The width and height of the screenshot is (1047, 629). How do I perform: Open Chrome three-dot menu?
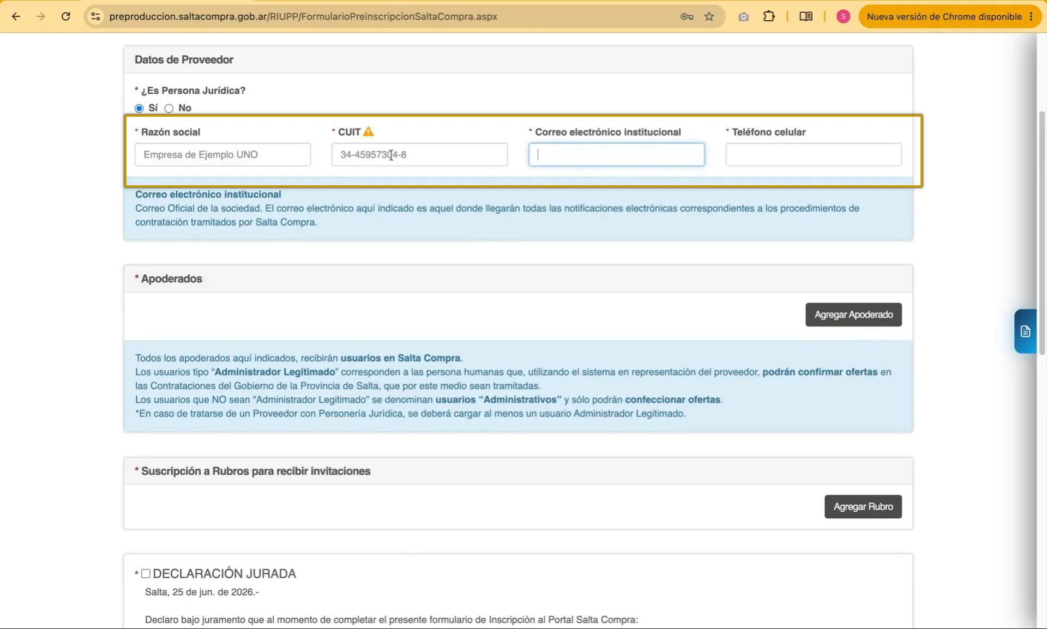pyautogui.click(x=1031, y=16)
